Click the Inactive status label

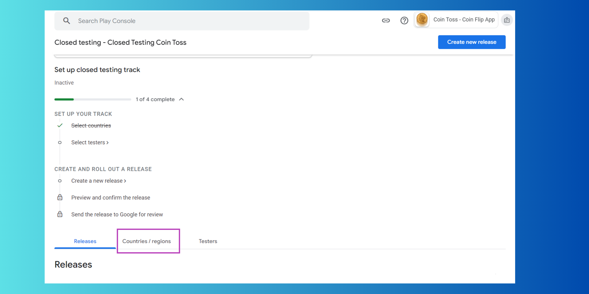pyautogui.click(x=64, y=83)
